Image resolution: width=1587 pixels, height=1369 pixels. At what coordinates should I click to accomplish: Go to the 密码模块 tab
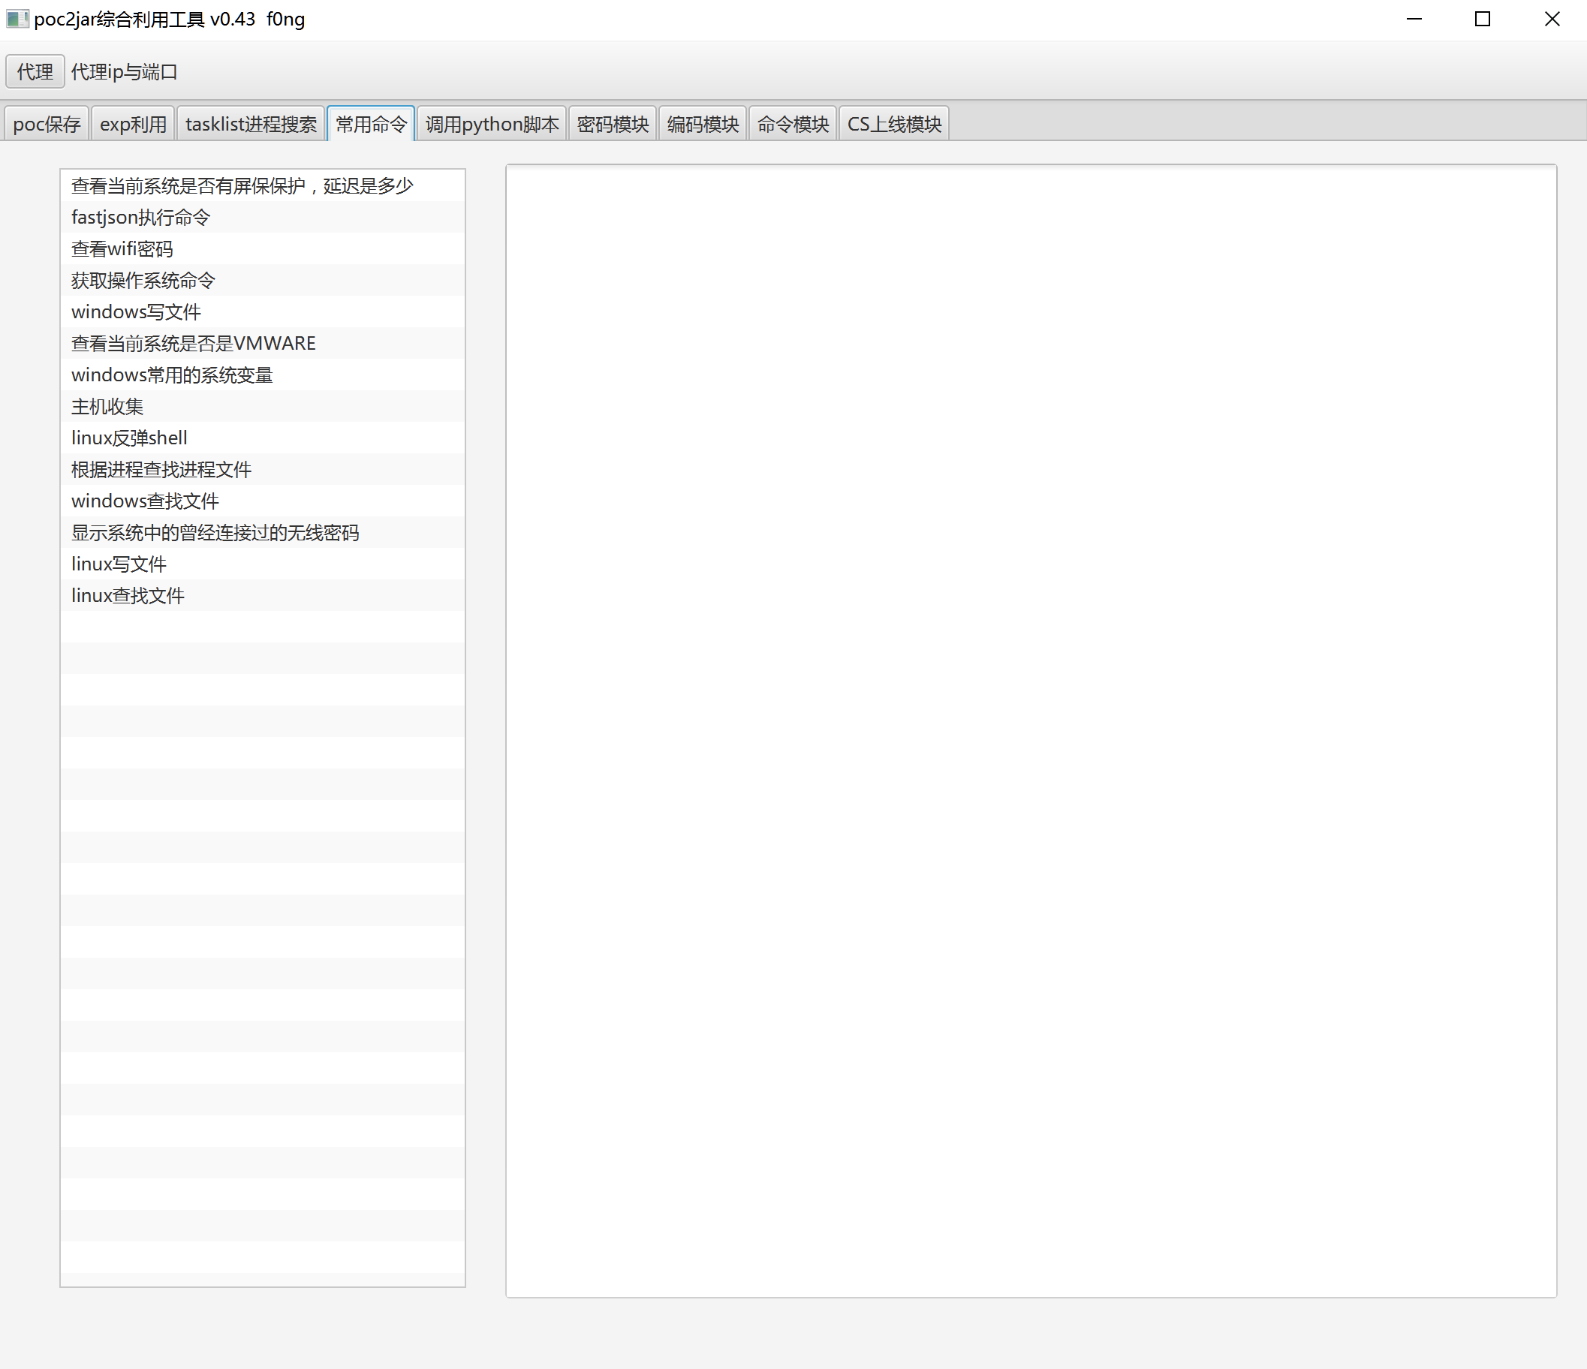[x=612, y=124]
